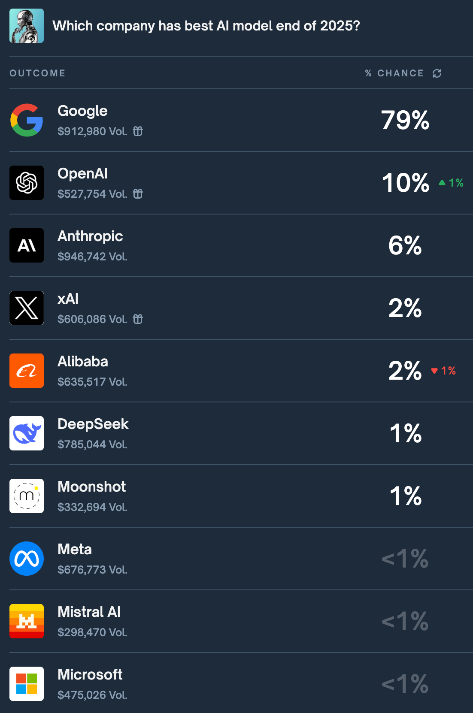The image size is (473, 713).
Task: Click the Moonshot logo icon
Action: coord(27,496)
